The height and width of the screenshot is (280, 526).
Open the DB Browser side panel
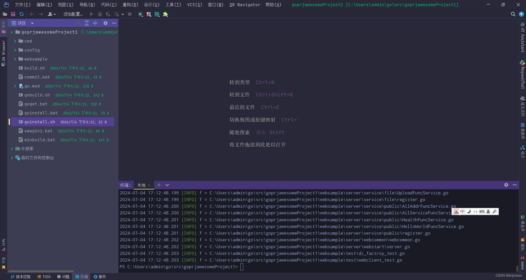pyautogui.click(x=4, y=53)
